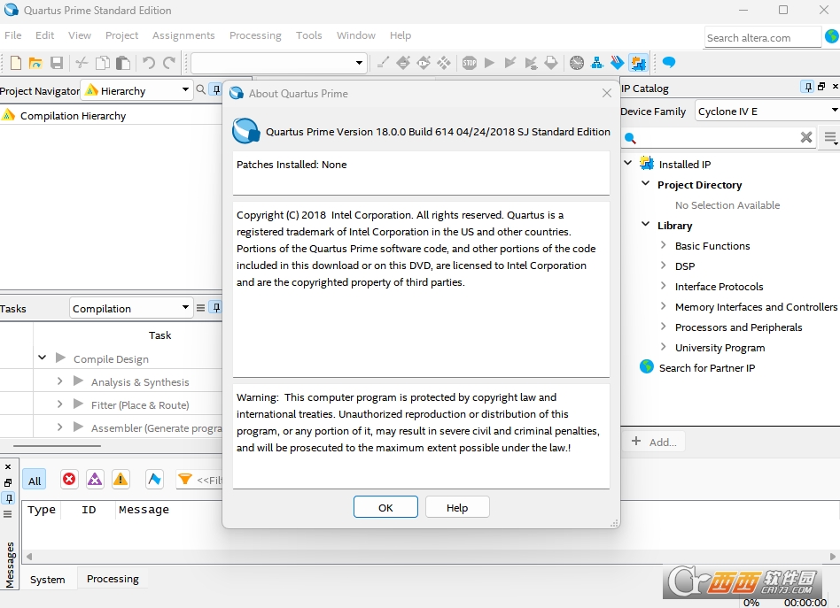Click the Add... button in IP Catalog
The image size is (840, 608).
pos(654,442)
